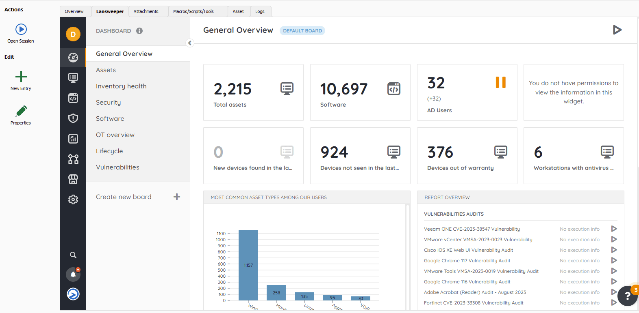
Task: Open the settings gear in sidebar
Action: [x=73, y=199]
